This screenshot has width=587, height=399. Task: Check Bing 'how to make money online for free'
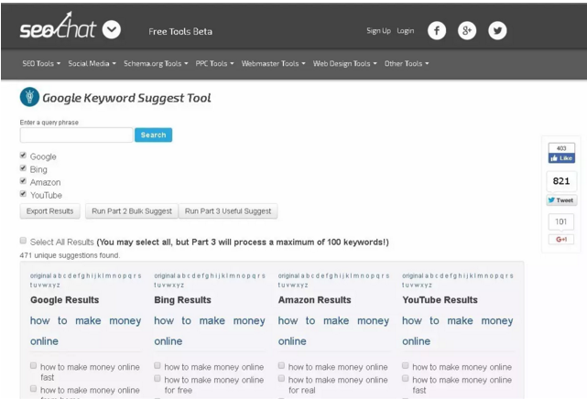158,379
